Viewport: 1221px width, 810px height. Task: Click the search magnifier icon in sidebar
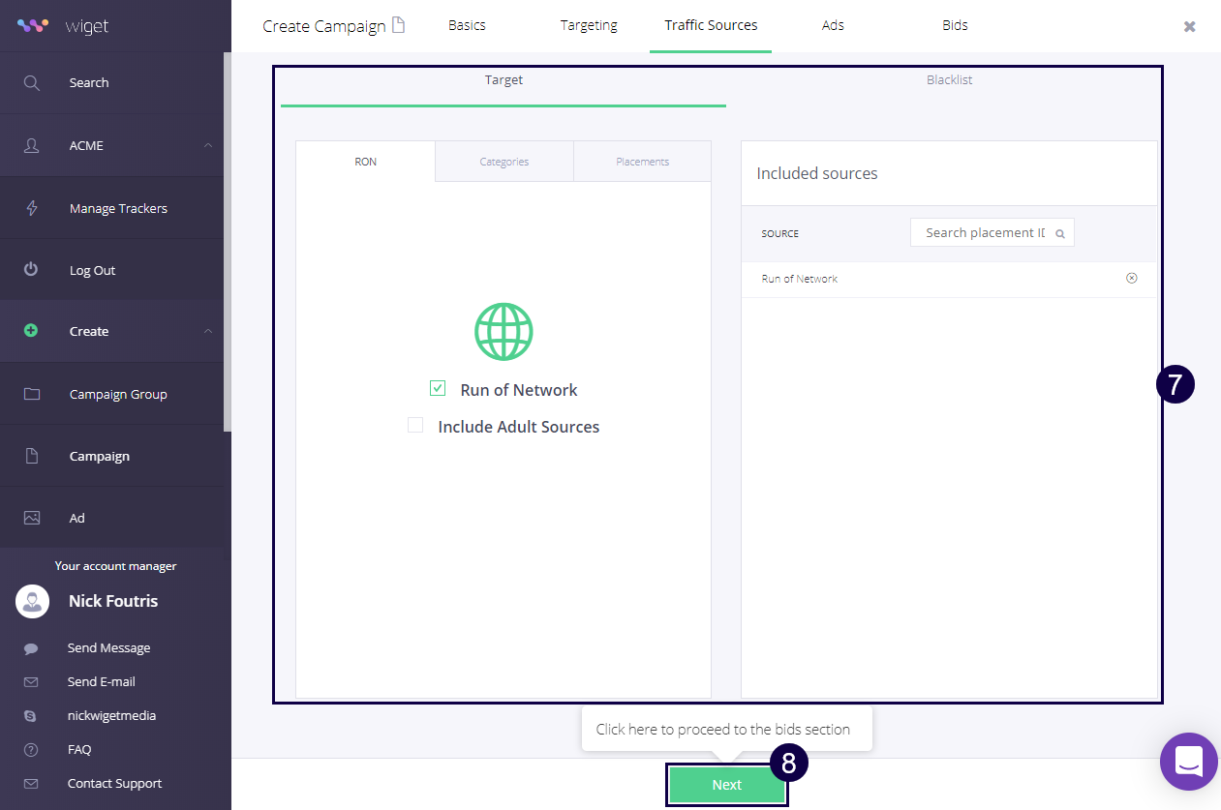tap(32, 83)
